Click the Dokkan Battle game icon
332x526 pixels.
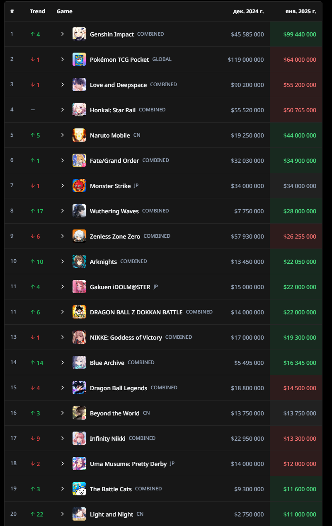[x=79, y=312]
